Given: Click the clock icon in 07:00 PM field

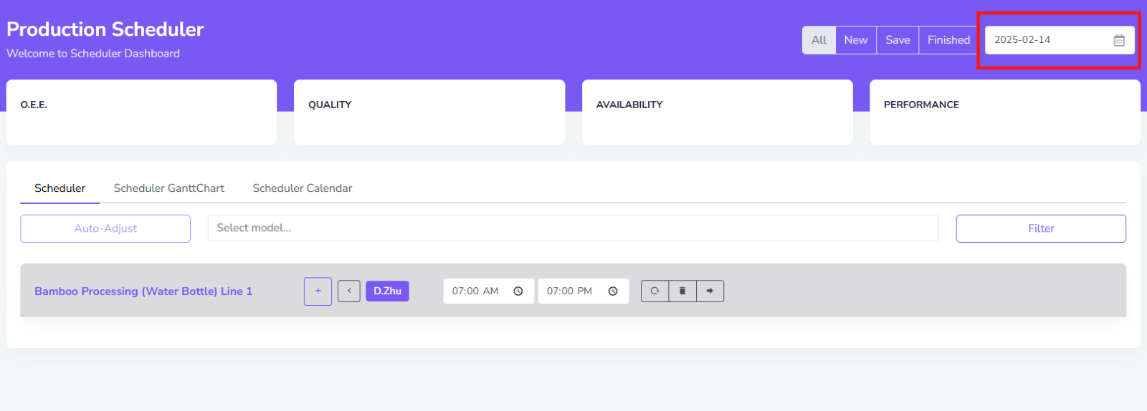Looking at the screenshot, I should click(613, 291).
